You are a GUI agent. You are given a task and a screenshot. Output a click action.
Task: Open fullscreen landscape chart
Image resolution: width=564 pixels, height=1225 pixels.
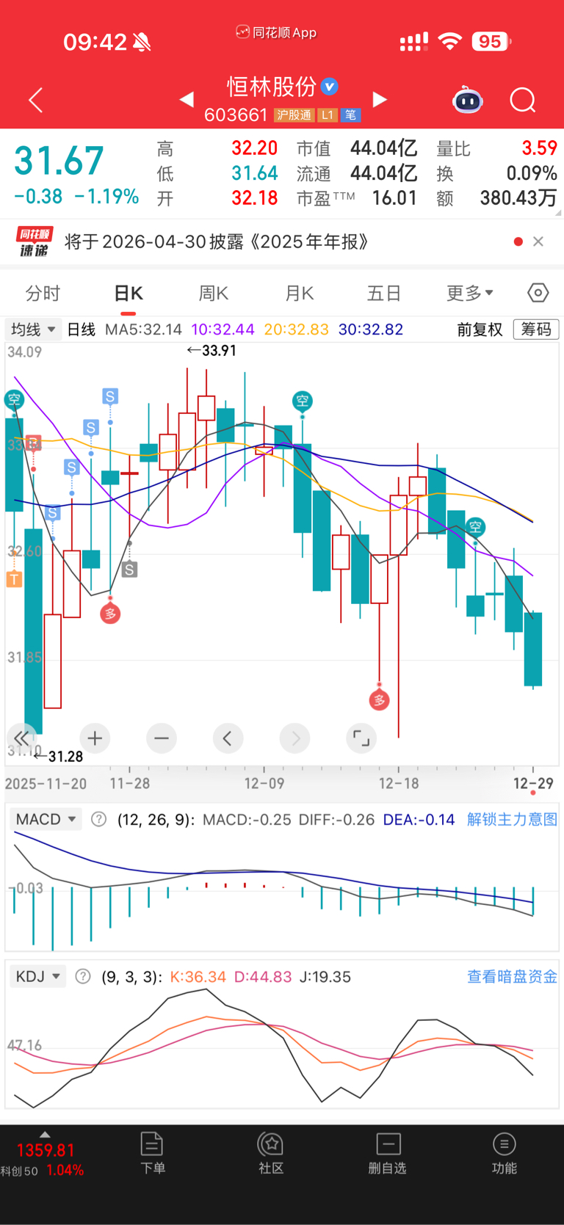pyautogui.click(x=361, y=738)
